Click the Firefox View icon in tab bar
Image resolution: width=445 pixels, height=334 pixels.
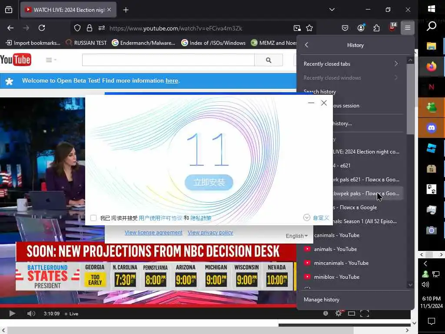[9, 10]
